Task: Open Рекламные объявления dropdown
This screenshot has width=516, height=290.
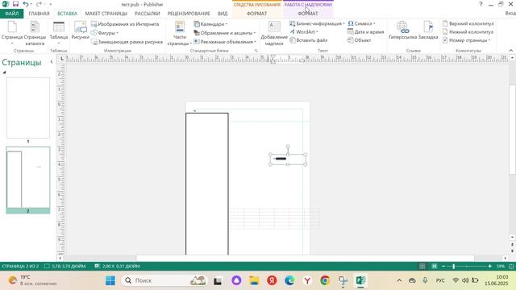Action: pyautogui.click(x=225, y=42)
